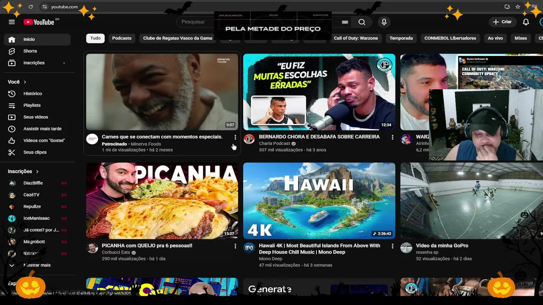Open the CazéTV channel subscription
The width and height of the screenshot is (543, 305).
[37, 195]
